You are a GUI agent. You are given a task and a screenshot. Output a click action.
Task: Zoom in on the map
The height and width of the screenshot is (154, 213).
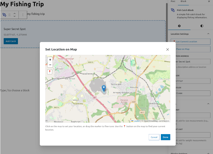click(50, 60)
